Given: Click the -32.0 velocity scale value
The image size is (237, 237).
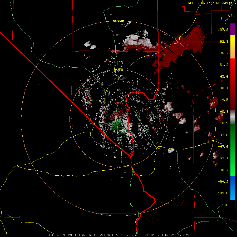Looking at the screenshot, I should [x=223, y=135].
